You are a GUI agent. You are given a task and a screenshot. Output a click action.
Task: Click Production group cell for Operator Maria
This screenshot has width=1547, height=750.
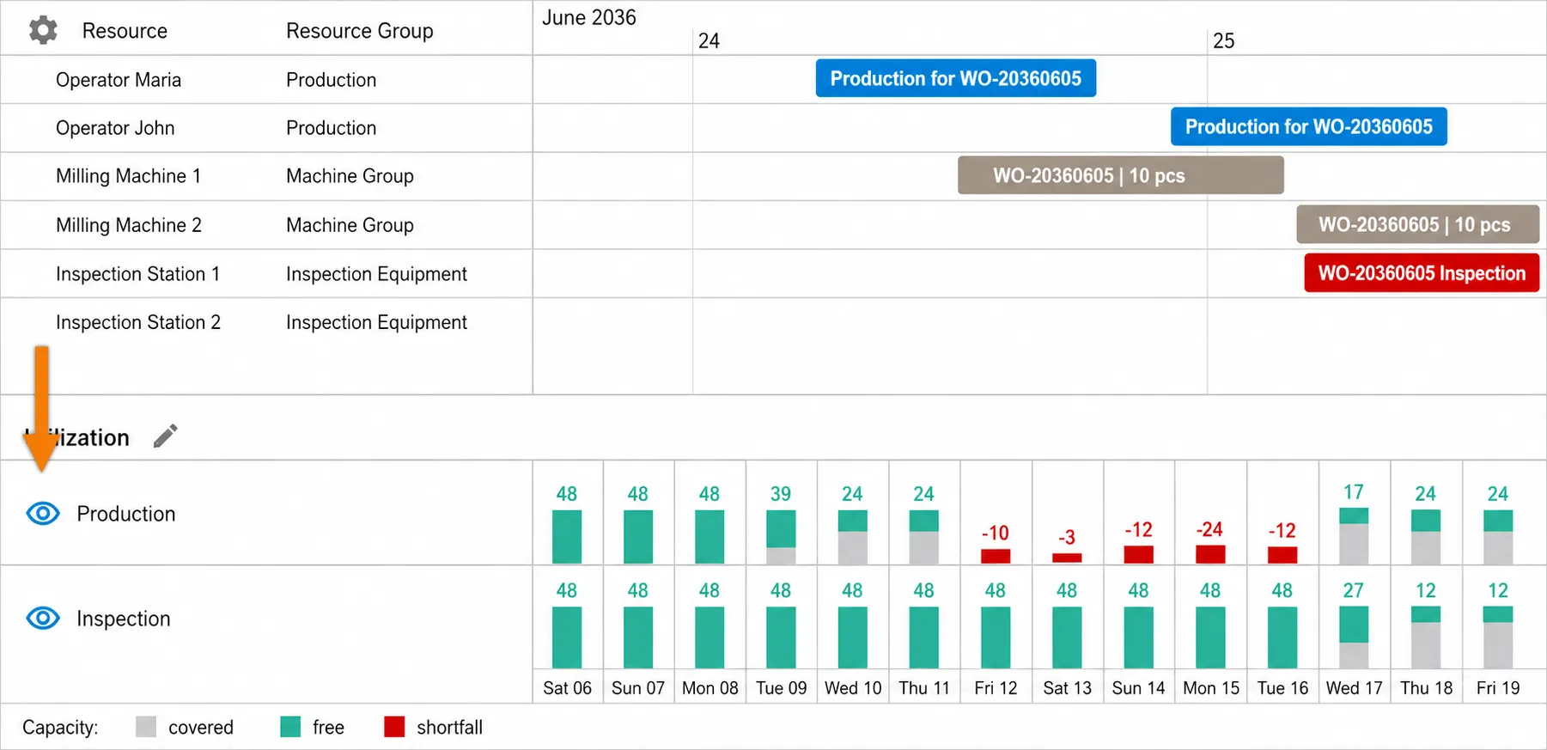tap(331, 80)
